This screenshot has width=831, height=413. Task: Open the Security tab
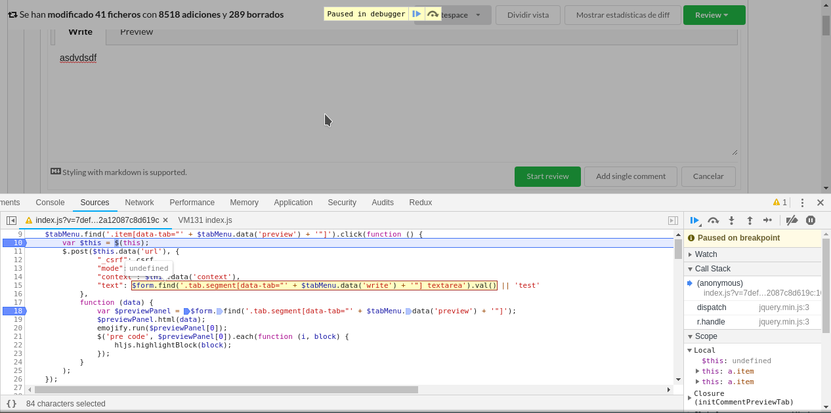(342, 203)
